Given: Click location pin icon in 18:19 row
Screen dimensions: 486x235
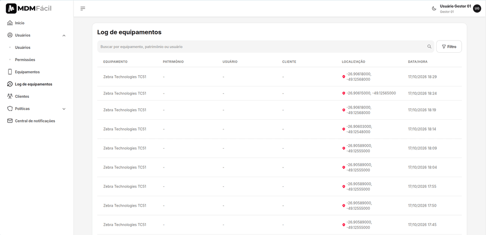Looking at the screenshot, I should click(344, 110).
